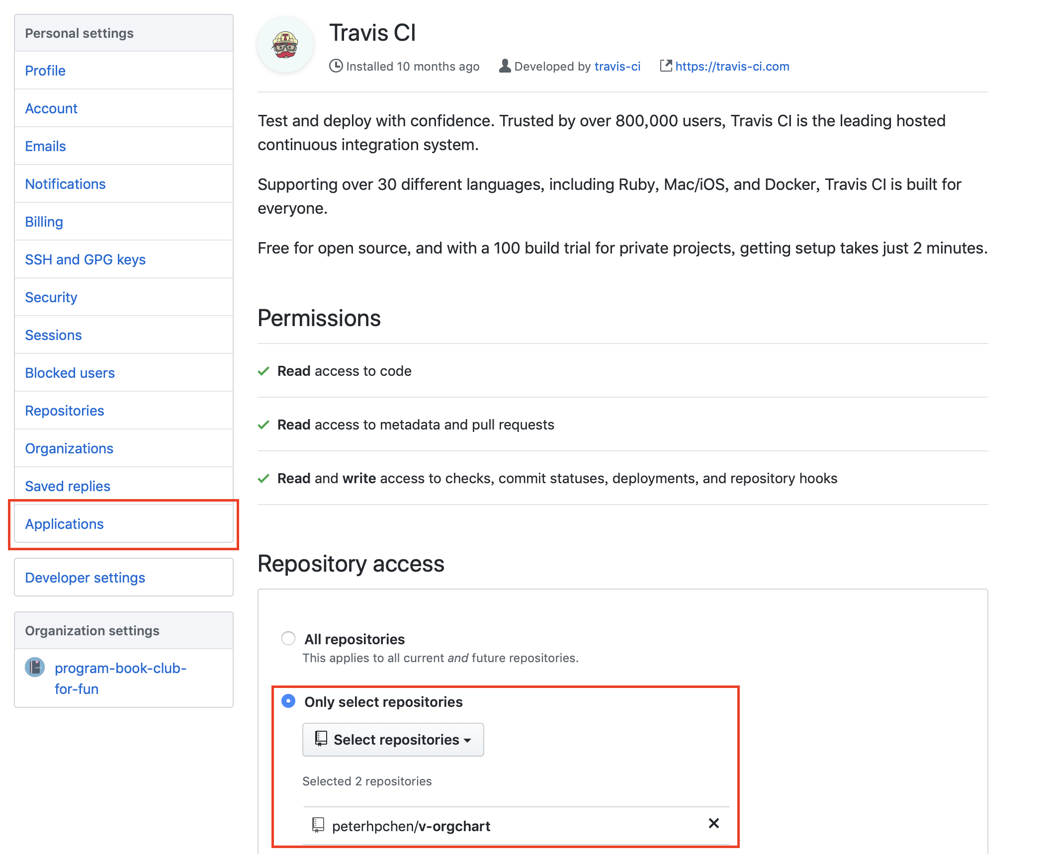Click the 'Read access to code' permission text
1051x854 pixels.
pyautogui.click(x=344, y=371)
